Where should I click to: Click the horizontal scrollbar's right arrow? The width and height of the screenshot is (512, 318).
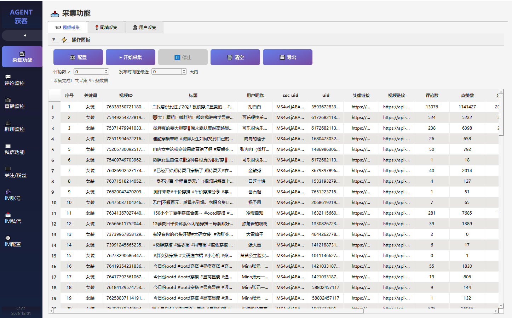click(496, 311)
